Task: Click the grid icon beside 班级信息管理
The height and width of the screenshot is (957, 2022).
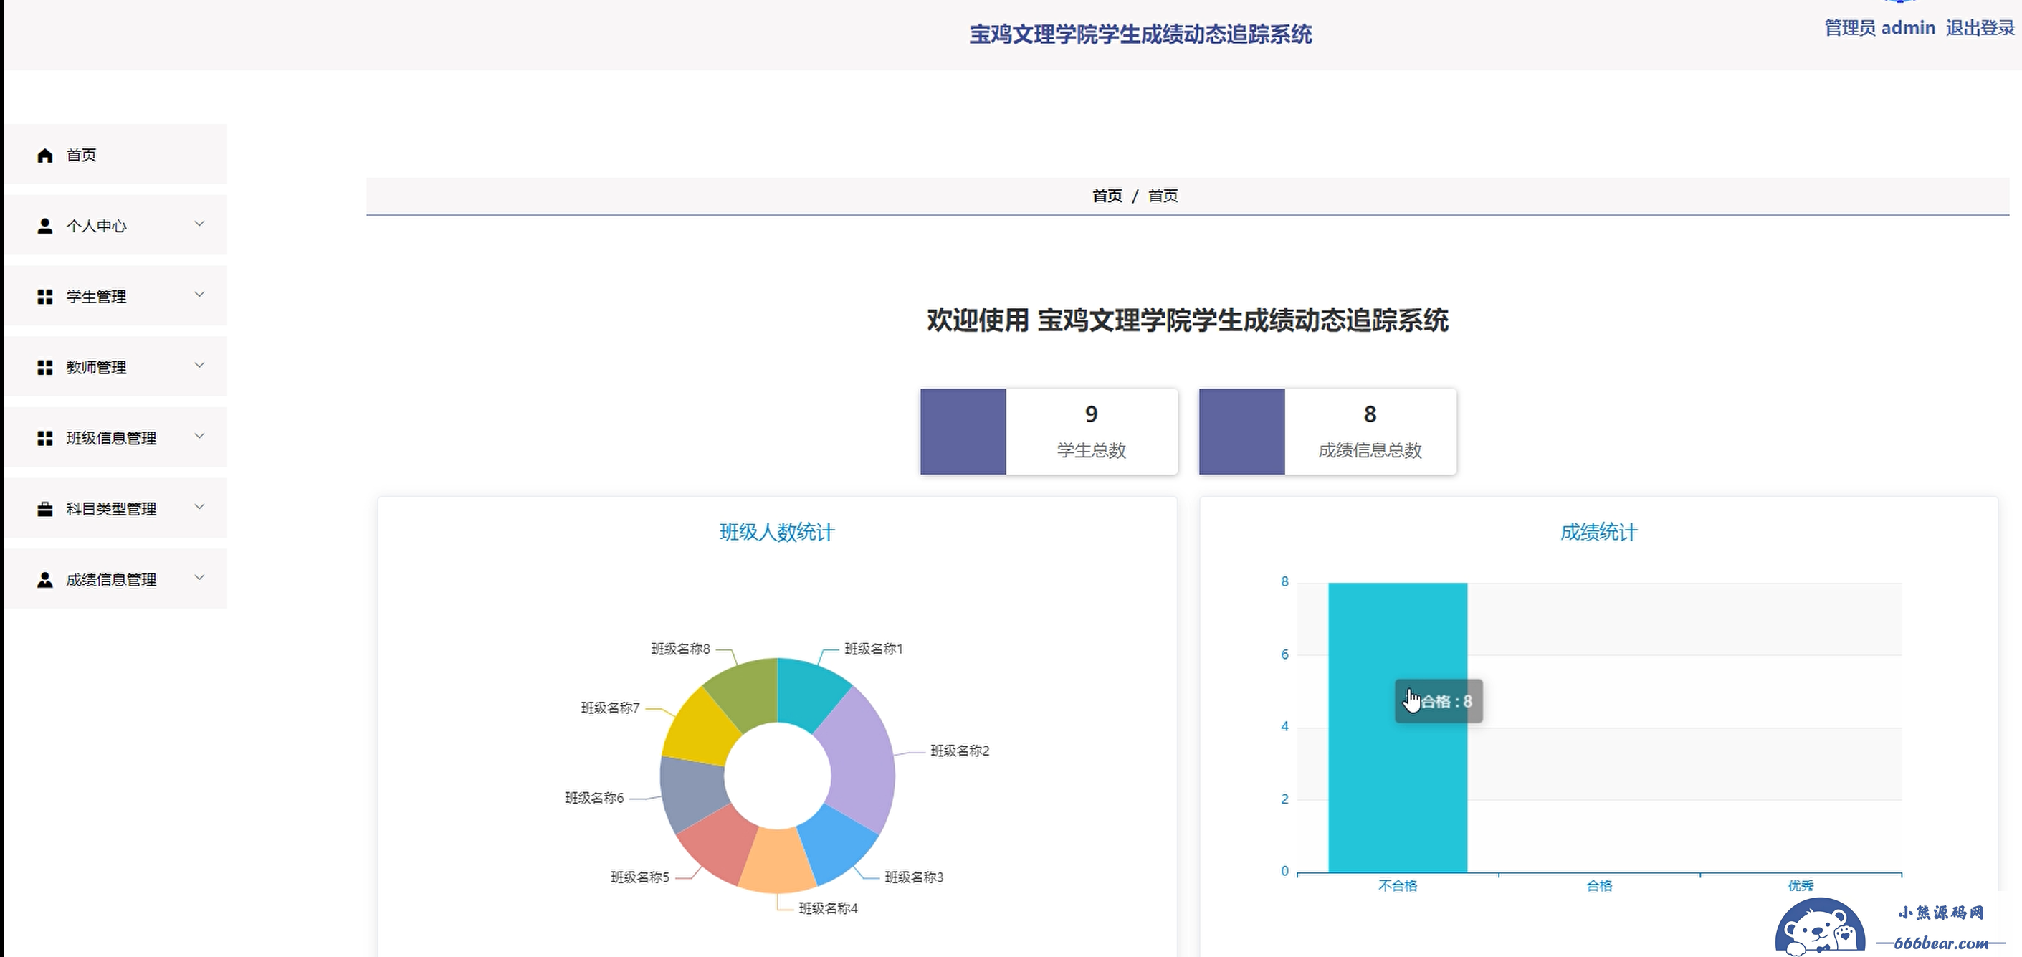Action: 44,438
